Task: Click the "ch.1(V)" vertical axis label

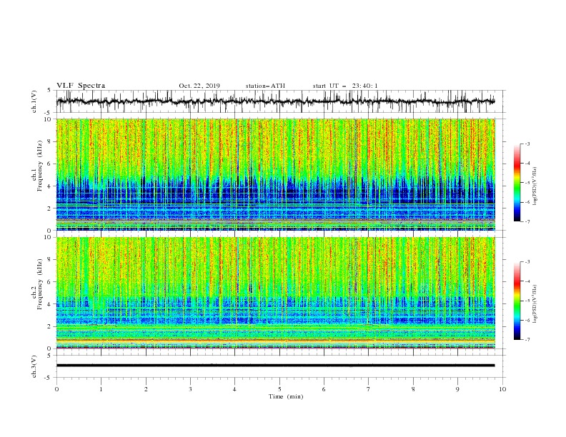Action: click(x=34, y=101)
